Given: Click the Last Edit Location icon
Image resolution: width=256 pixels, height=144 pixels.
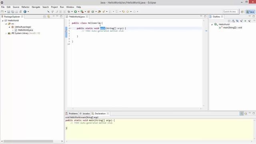Looking at the screenshot, I should coord(124,12).
